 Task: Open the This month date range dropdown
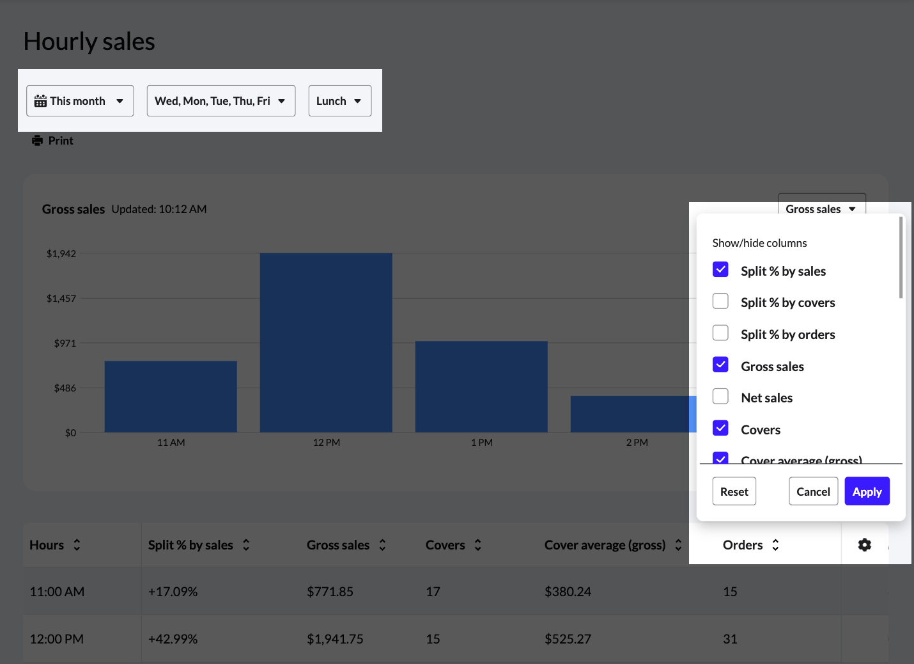point(80,101)
